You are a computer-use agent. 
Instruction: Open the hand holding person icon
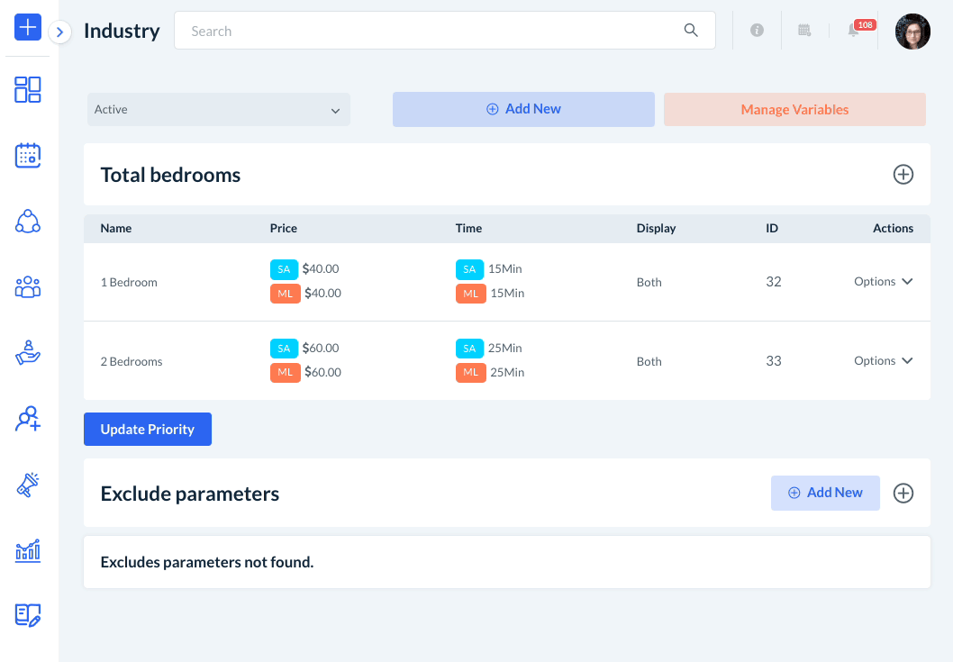point(27,352)
